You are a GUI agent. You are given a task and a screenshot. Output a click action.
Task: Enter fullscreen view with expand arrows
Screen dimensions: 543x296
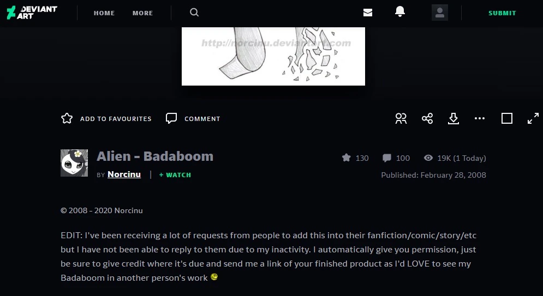pyautogui.click(x=533, y=118)
